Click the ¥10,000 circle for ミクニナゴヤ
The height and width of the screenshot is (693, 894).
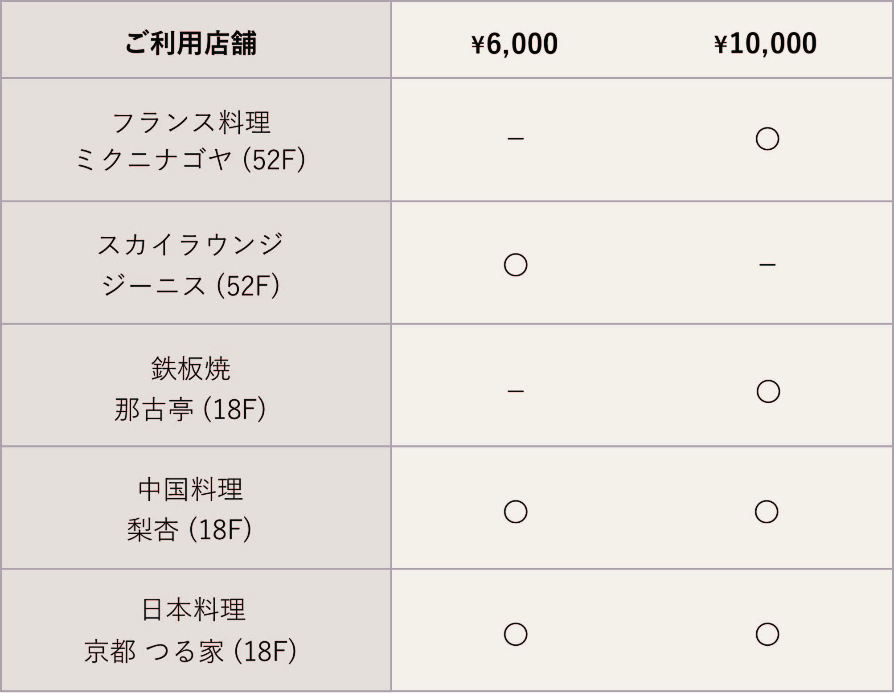(767, 139)
